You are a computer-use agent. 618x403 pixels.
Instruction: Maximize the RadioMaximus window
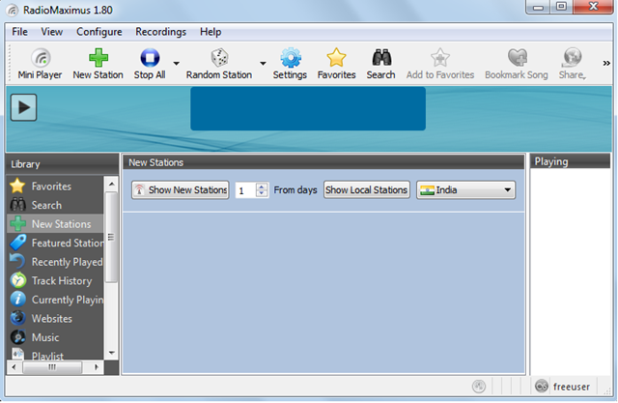click(561, 7)
